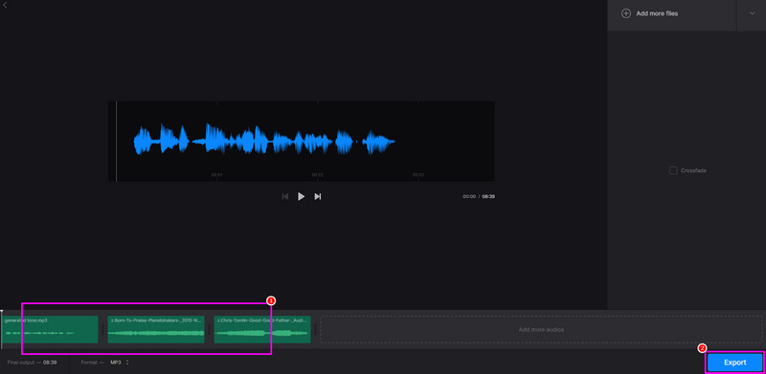This screenshot has height=374, width=766.
Task: Click the Add more audios drop zone
Action: click(x=541, y=330)
